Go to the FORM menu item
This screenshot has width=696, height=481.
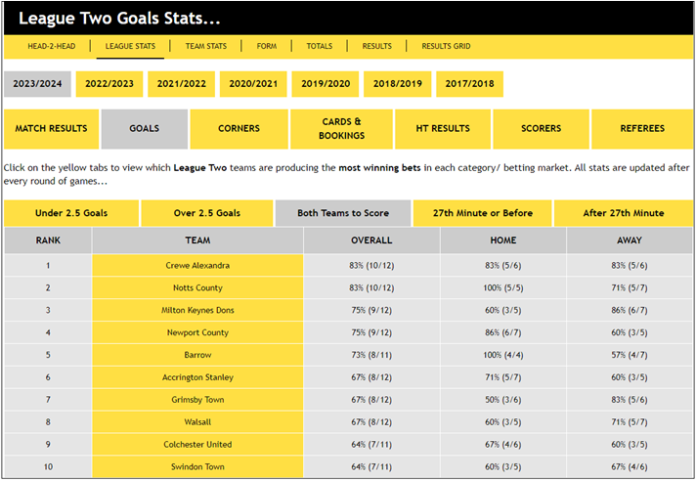point(266,46)
